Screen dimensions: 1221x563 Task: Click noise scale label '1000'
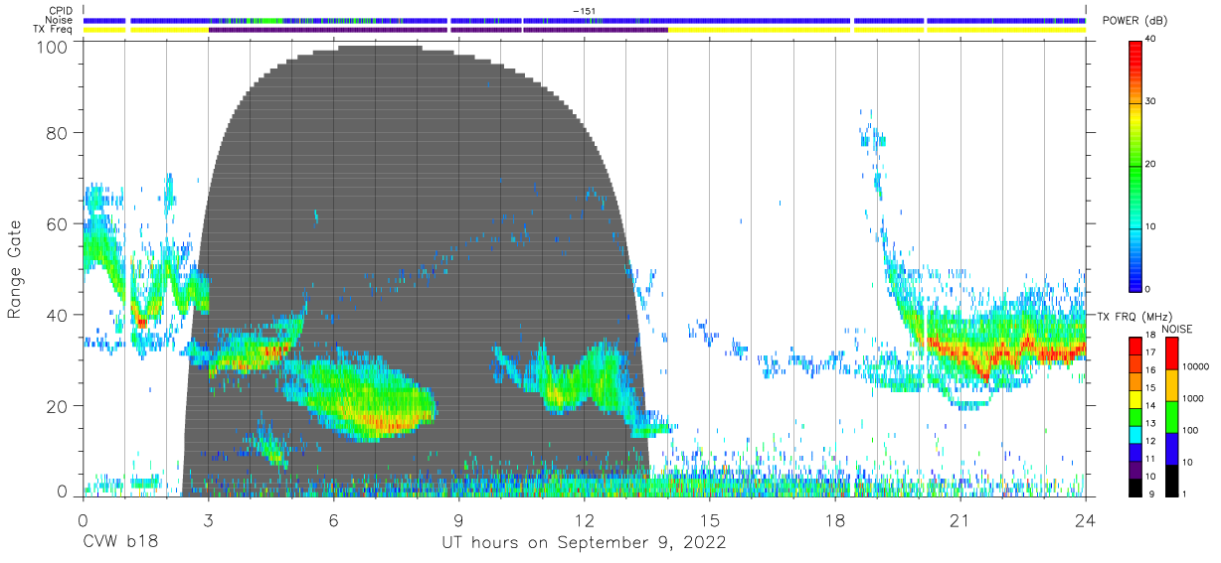(1193, 398)
